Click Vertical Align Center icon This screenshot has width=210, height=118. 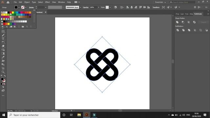pyautogui.click(x=144, y=7)
